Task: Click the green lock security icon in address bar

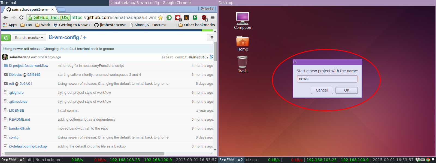Action: 30,18
